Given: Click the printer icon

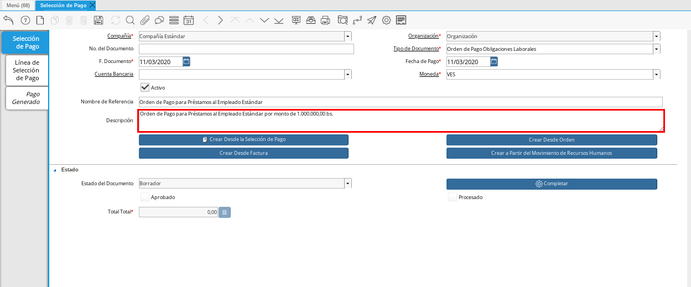Looking at the screenshot, I should pyautogui.click(x=325, y=20).
